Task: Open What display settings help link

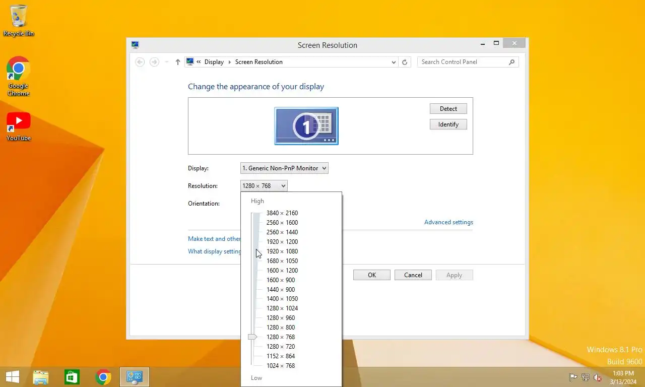Action: (x=214, y=251)
